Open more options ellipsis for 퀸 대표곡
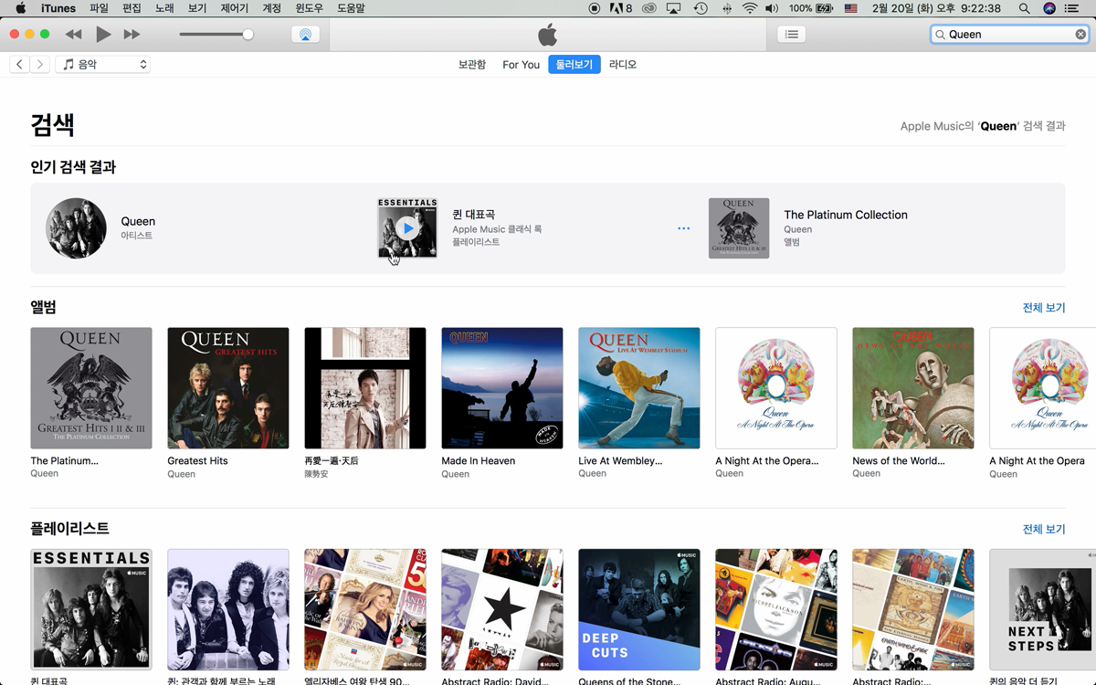This screenshot has height=685, width=1096. [683, 228]
